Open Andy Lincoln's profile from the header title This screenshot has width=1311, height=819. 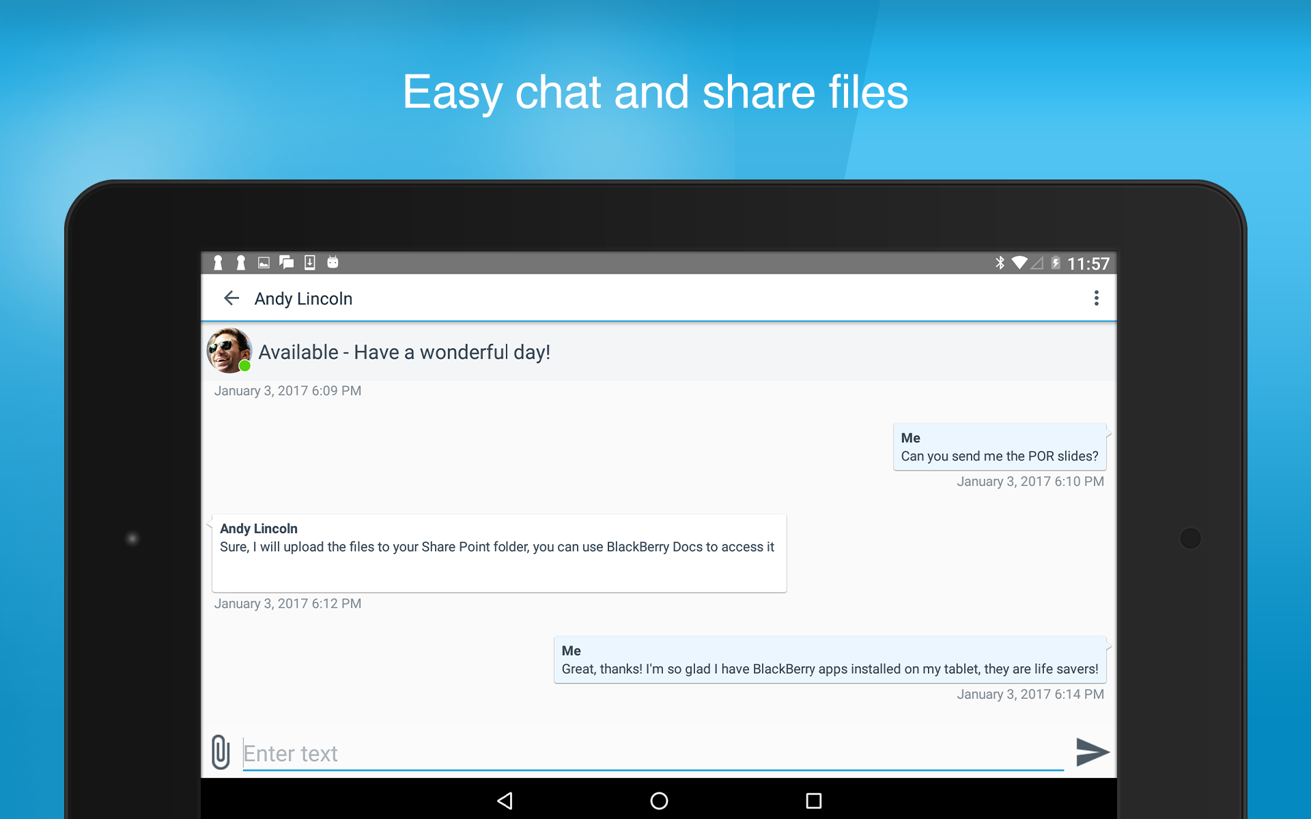click(x=302, y=298)
